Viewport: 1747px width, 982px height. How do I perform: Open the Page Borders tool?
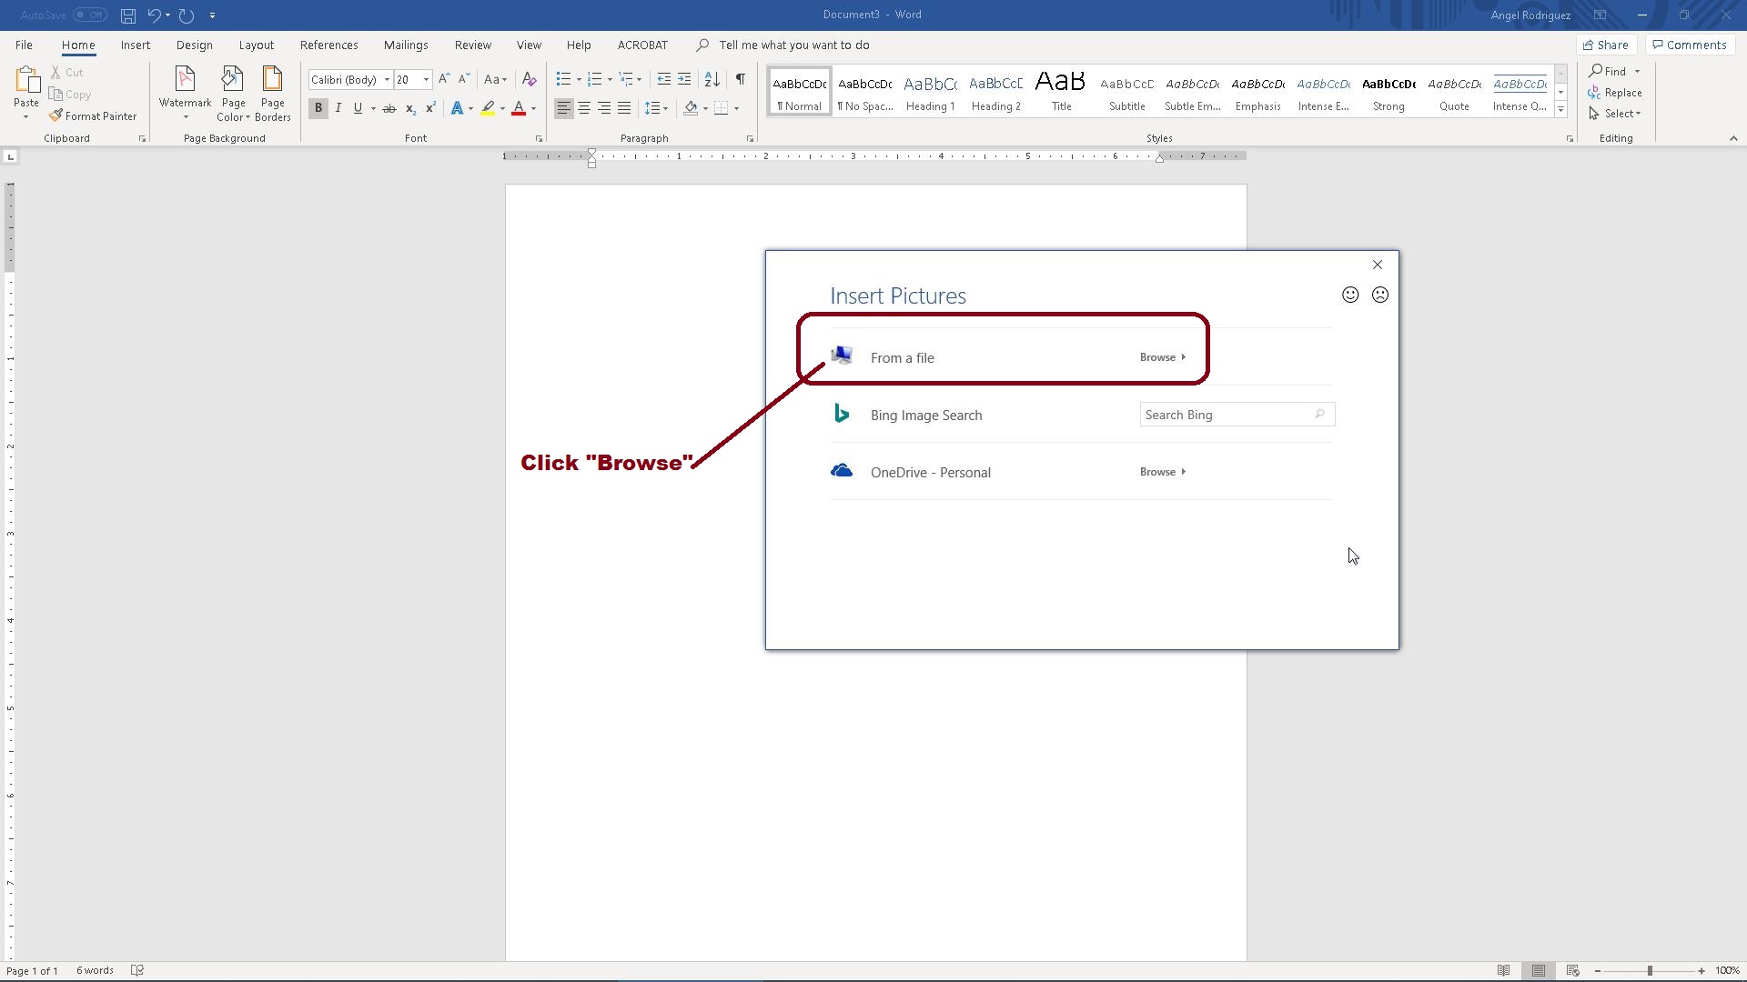coord(272,93)
